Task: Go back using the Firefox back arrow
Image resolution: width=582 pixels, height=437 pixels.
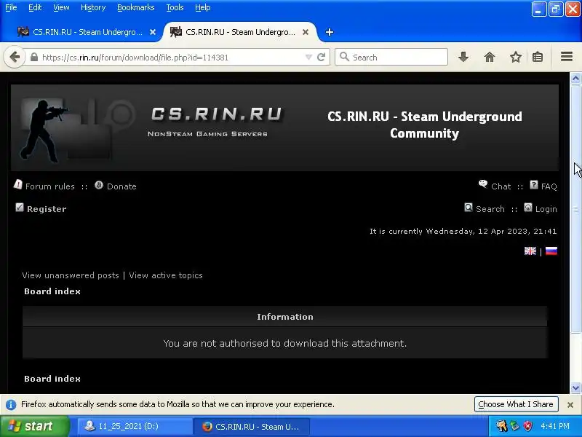Action: [x=15, y=58]
